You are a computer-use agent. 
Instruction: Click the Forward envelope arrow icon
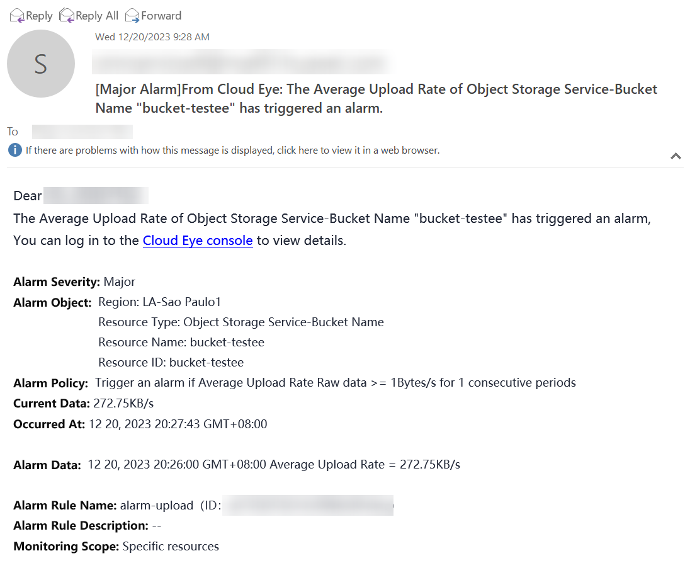click(x=132, y=16)
